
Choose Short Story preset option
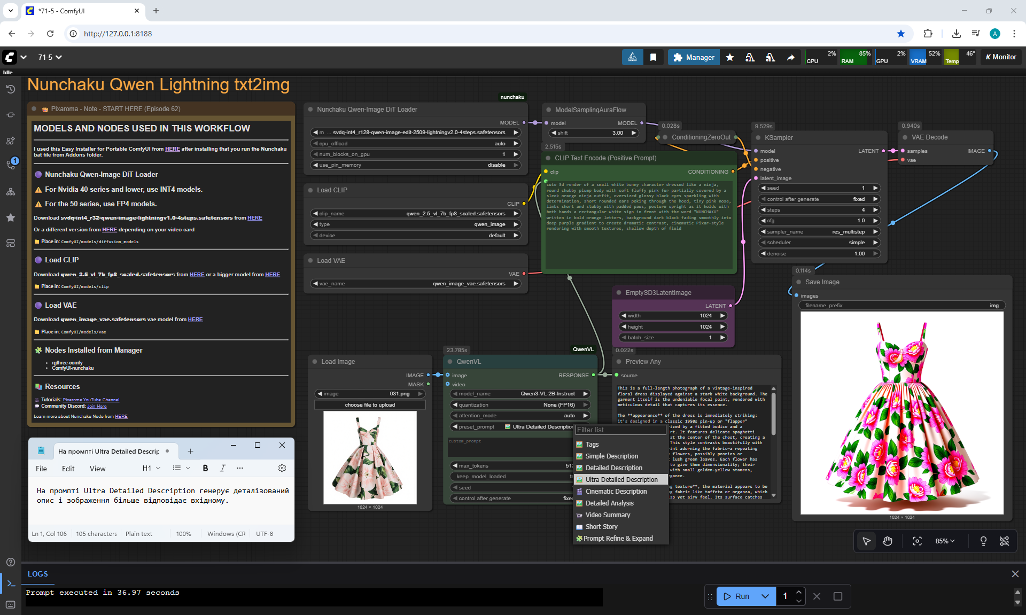601,527
